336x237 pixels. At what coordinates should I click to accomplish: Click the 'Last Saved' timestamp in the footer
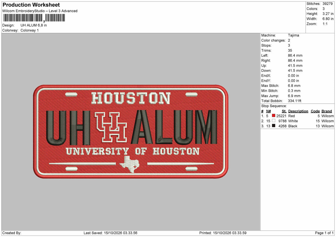(110, 233)
